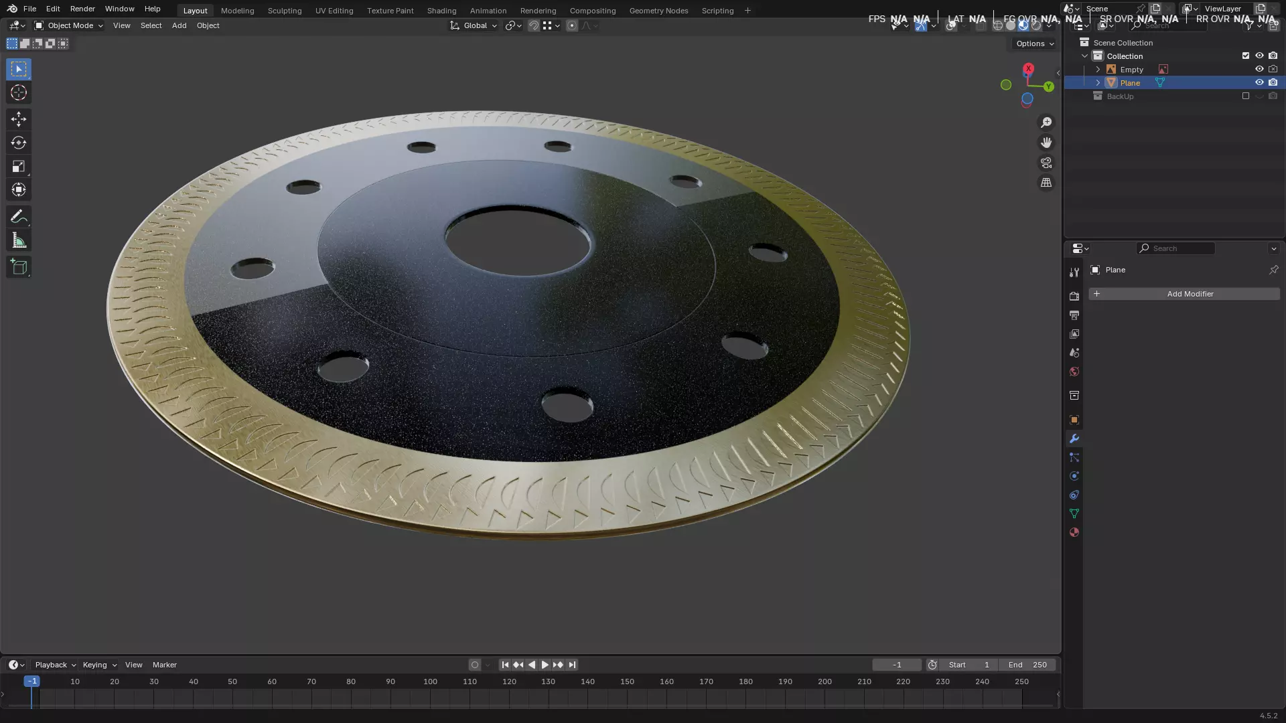Hide Plane object with its eye icon

1259,82
